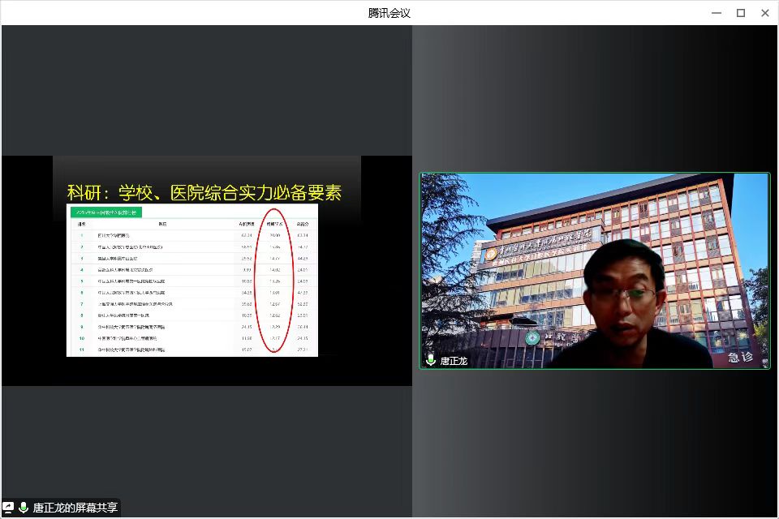Maximize the 腾讯会议 window
Screen dimensions: 779x519
[x=740, y=13]
